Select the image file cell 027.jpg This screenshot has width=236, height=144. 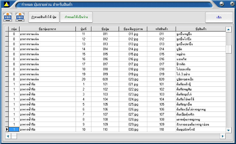[133, 114]
